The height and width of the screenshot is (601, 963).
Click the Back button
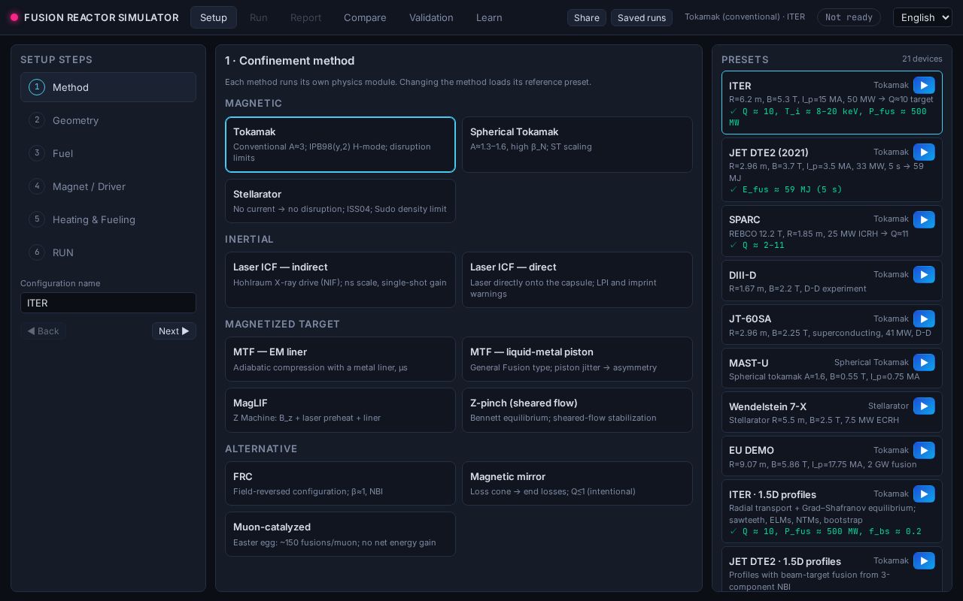(43, 331)
